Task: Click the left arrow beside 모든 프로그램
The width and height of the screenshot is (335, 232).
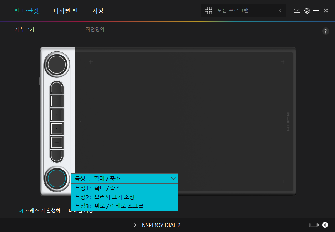Action: (x=280, y=11)
